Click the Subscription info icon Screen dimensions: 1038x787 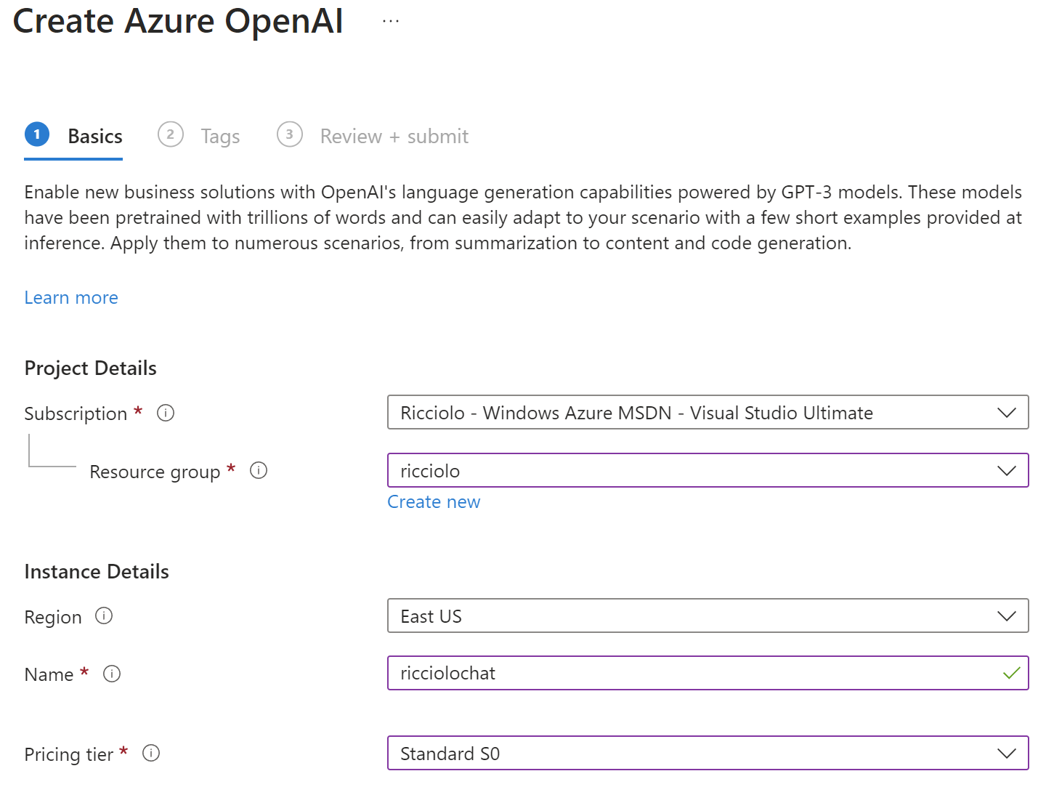pos(166,413)
